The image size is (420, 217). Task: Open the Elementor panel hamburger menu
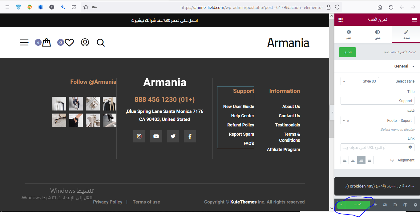(x=414, y=20)
